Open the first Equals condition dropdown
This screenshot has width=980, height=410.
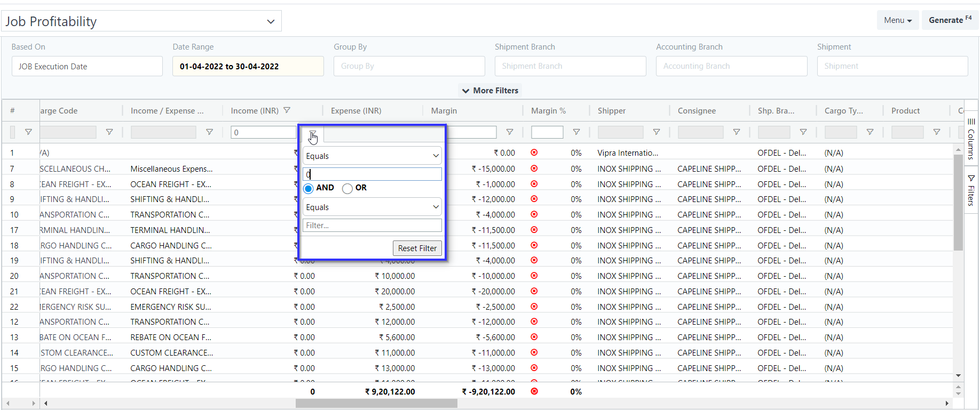(372, 156)
